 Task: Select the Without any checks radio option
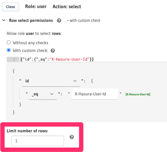point(9,42)
